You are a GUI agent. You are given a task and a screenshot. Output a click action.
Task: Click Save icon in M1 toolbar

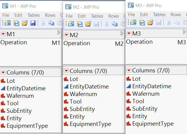33,22
